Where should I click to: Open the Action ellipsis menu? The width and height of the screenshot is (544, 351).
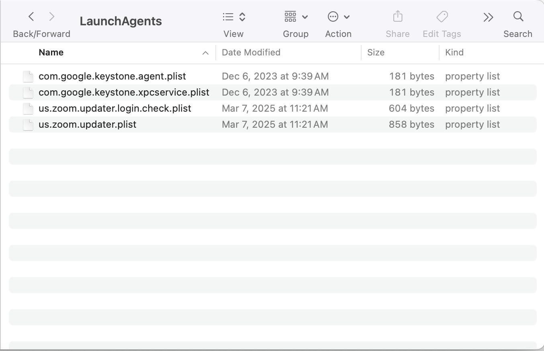pyautogui.click(x=338, y=17)
